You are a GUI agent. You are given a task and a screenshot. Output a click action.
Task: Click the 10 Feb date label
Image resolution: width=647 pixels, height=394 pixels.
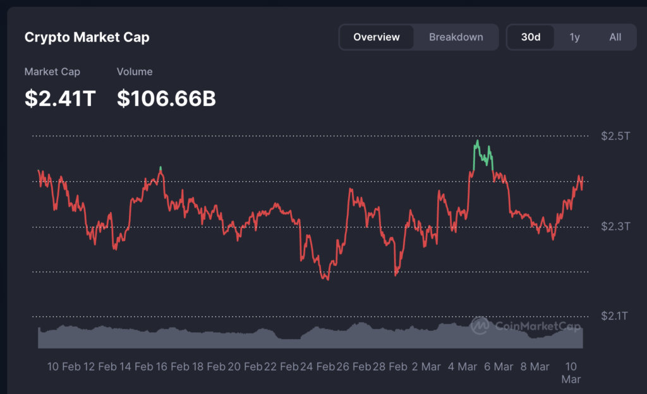[63, 366]
